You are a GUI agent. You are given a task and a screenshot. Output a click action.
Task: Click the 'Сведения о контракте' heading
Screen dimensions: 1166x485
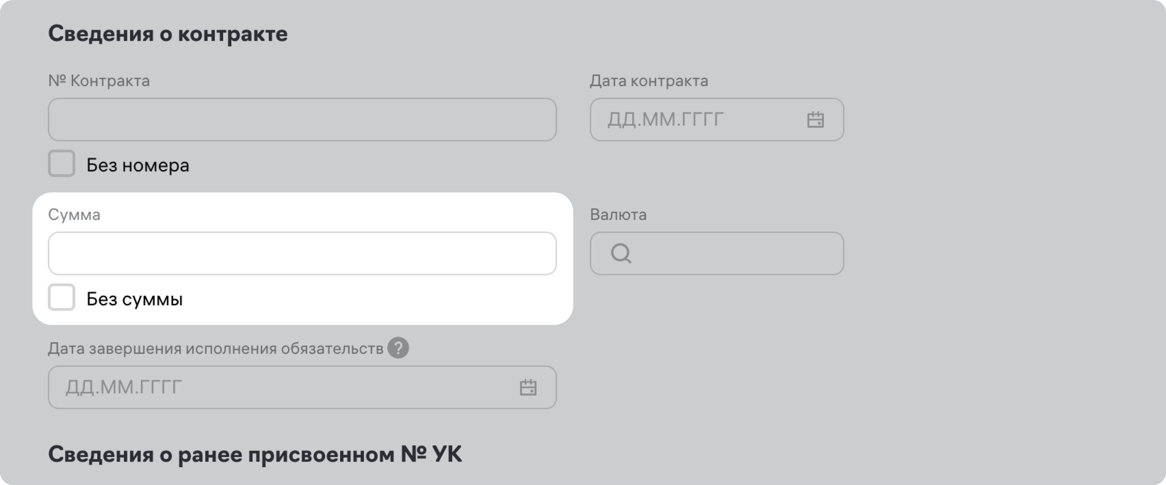coord(168,34)
